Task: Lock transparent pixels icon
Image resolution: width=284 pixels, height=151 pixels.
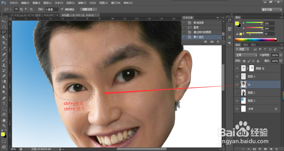Action: [x=244, y=61]
